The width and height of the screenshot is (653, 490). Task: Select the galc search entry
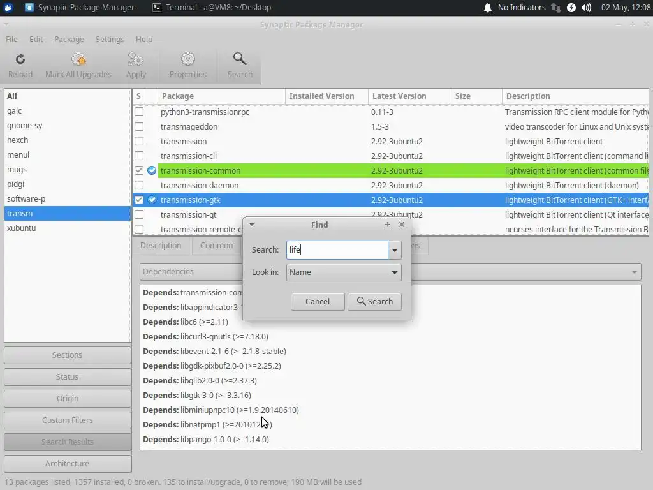[x=67, y=110]
